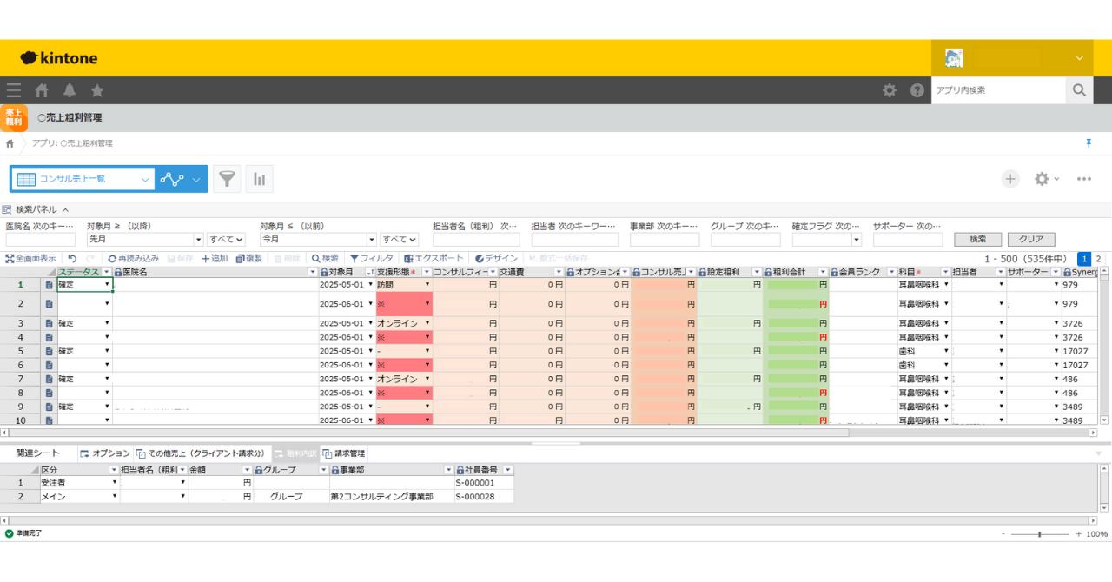Collapse the 検索パネル section
1112x582 pixels.
(65, 209)
